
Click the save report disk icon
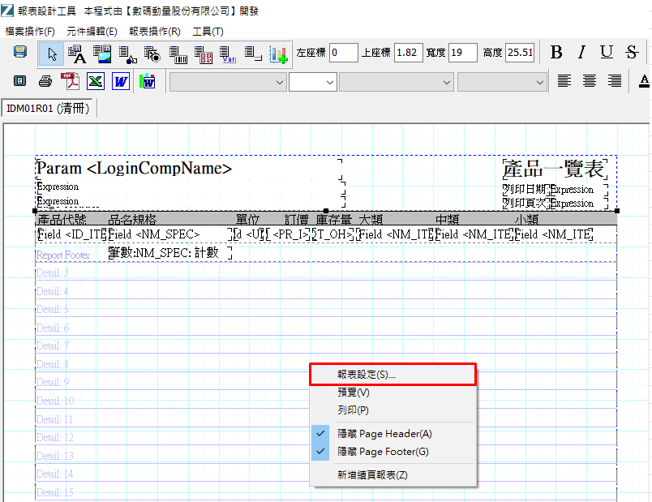(20, 53)
